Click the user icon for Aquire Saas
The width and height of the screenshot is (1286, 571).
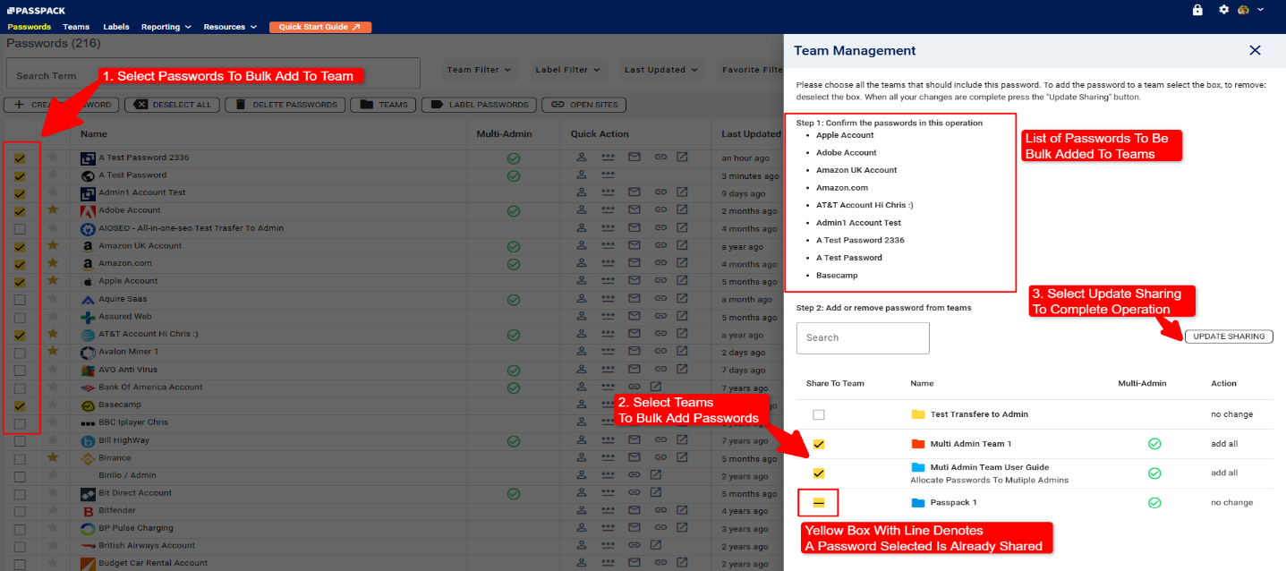581,299
